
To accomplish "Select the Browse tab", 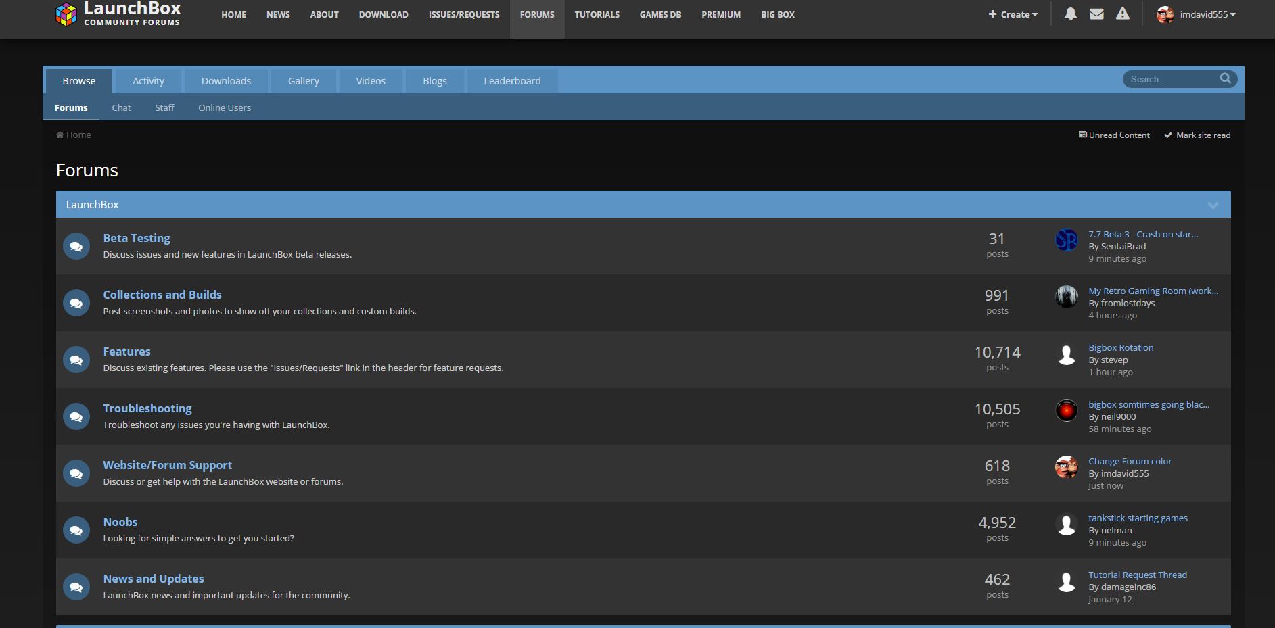I will coord(79,81).
